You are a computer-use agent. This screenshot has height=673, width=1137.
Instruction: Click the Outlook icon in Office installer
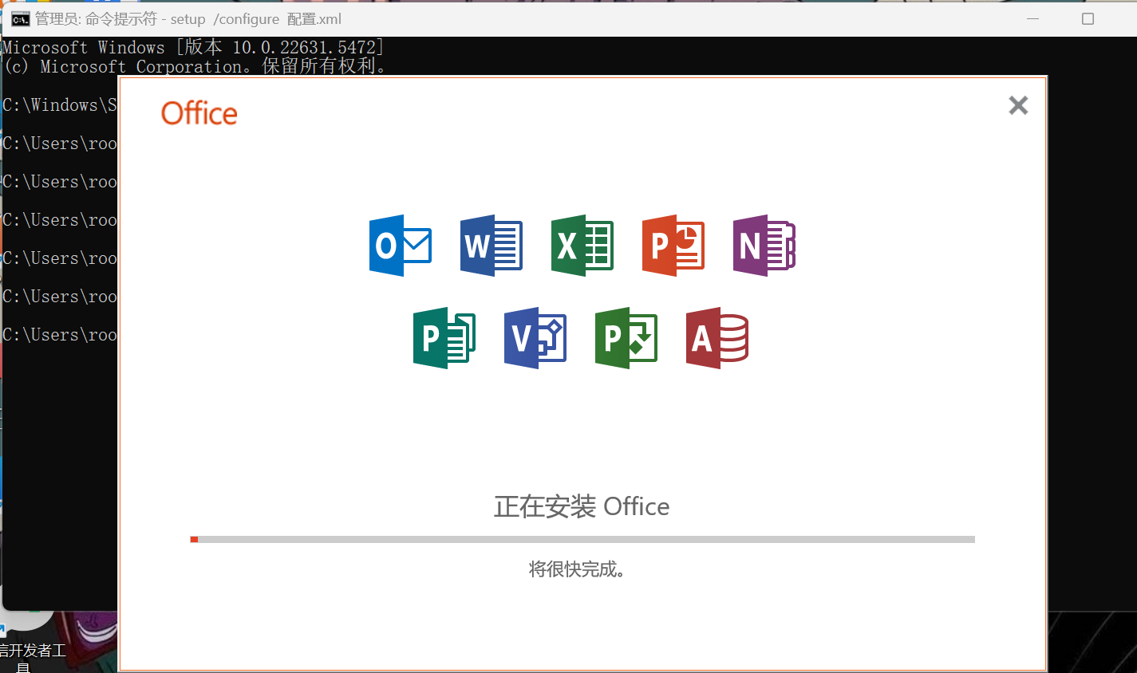click(x=401, y=246)
